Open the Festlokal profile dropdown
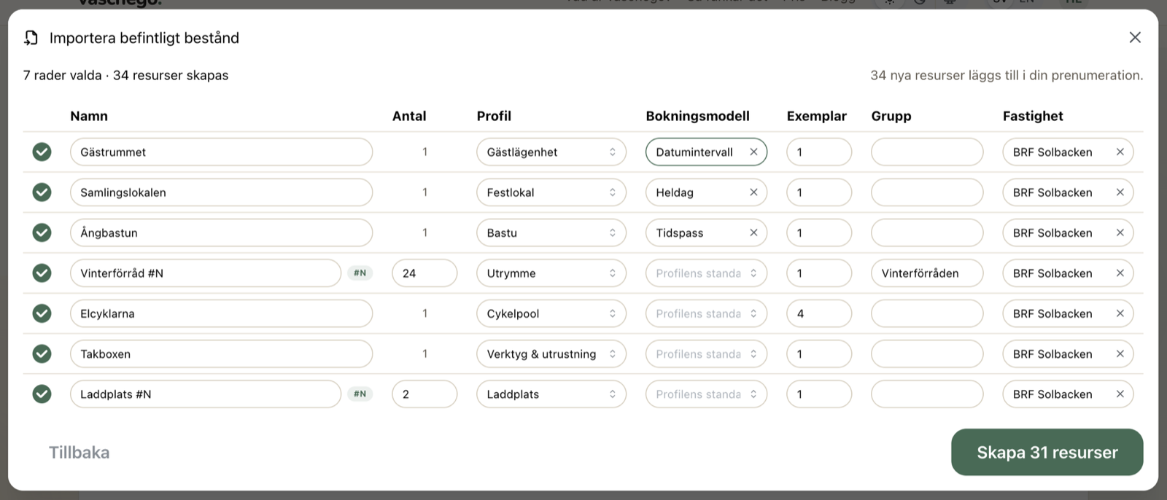 [551, 192]
